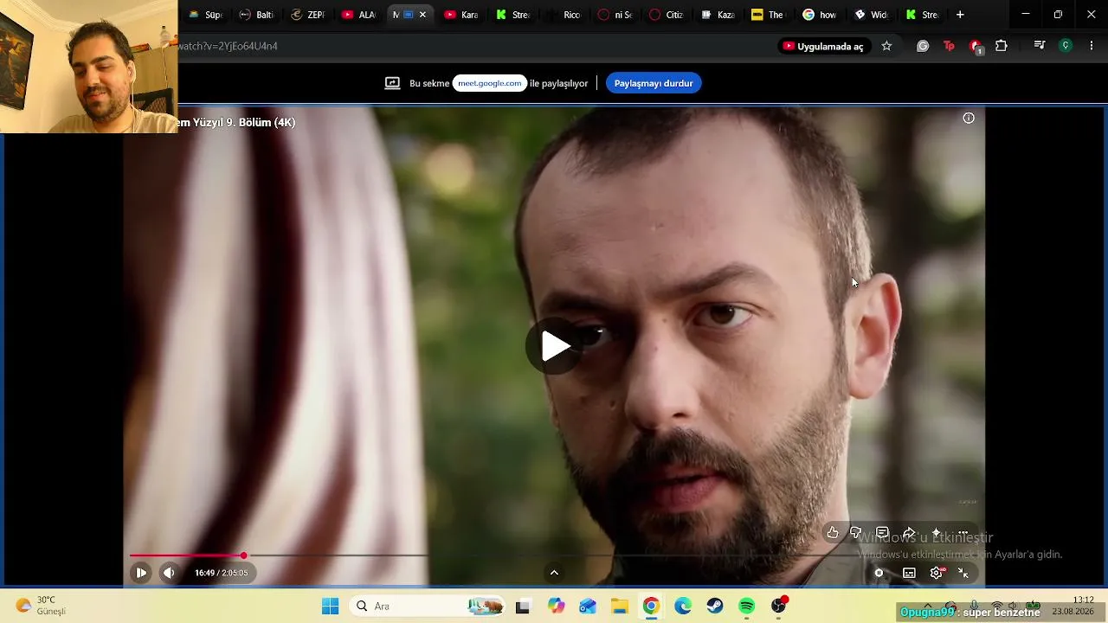The width and height of the screenshot is (1108, 623).
Task: Open the Chrome three-dot menu
Action: tap(1092, 46)
